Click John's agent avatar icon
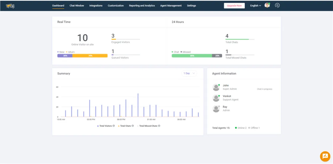Image resolution: width=333 pixels, height=164 pixels. (216, 87)
